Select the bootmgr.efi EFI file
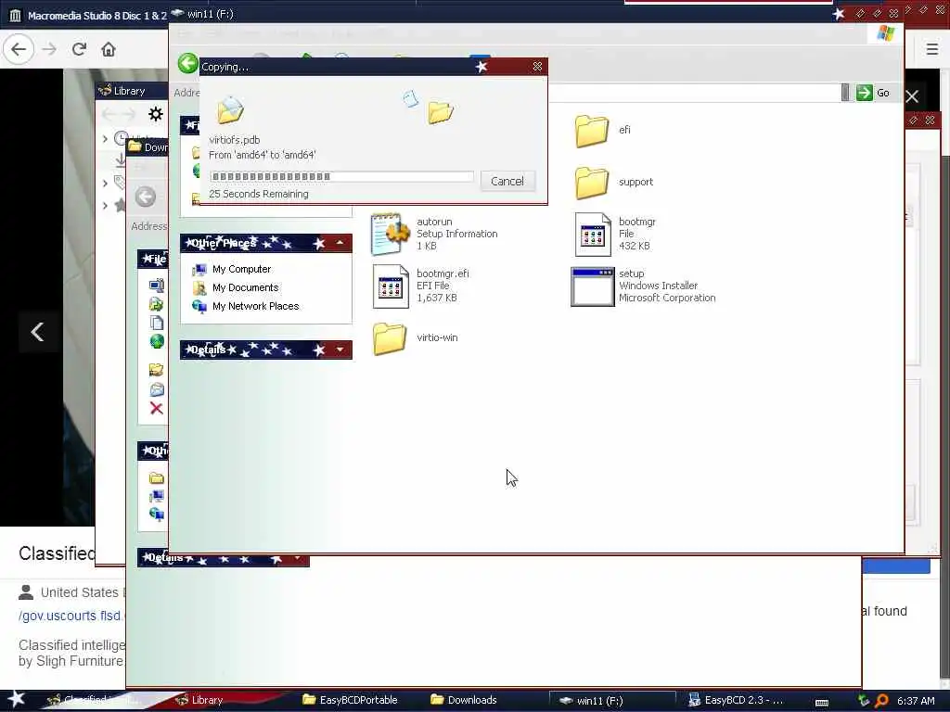This screenshot has height=712, width=950. tap(421, 286)
